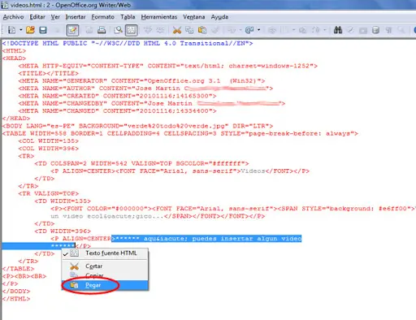The image size is (416, 320).
Task: Save the document with the diskette icon
Action: (x=43, y=30)
